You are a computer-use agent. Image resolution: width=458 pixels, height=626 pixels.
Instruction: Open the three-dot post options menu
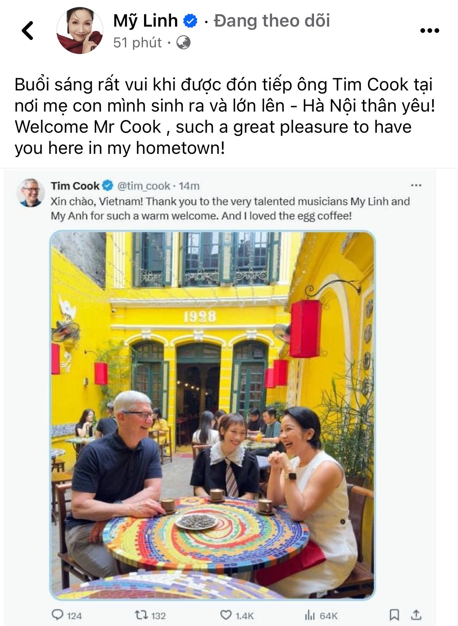(429, 30)
